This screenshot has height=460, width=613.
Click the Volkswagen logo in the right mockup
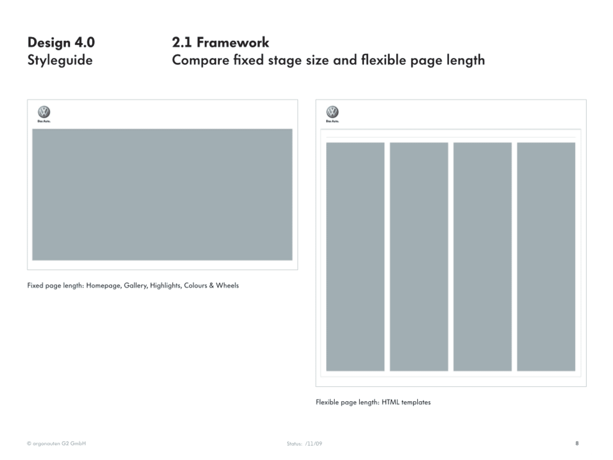(332, 112)
